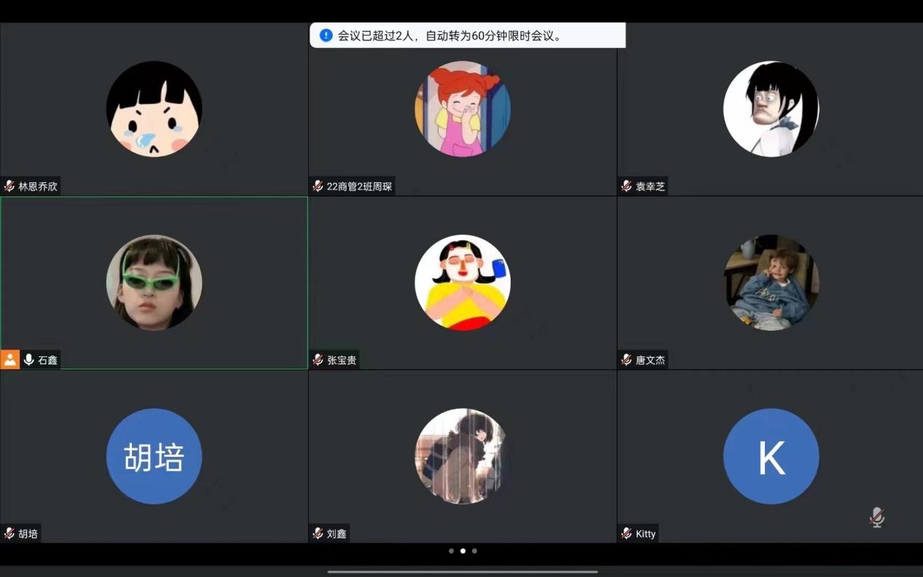Select 刘鑫's profile picture tile
The height and width of the screenshot is (577, 923).
tap(463, 456)
